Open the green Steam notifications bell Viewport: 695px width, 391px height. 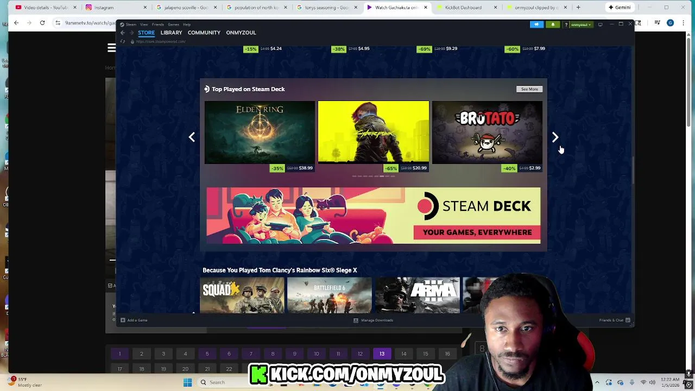pos(553,24)
